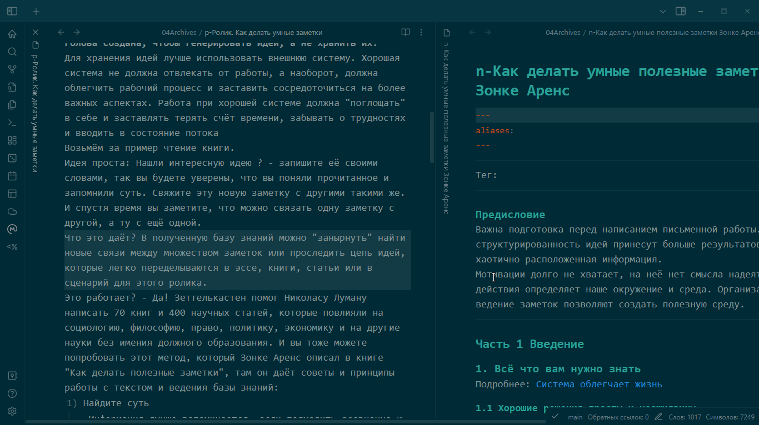
Task: Click the list item '1) Найдите суть'
Action: (107, 403)
